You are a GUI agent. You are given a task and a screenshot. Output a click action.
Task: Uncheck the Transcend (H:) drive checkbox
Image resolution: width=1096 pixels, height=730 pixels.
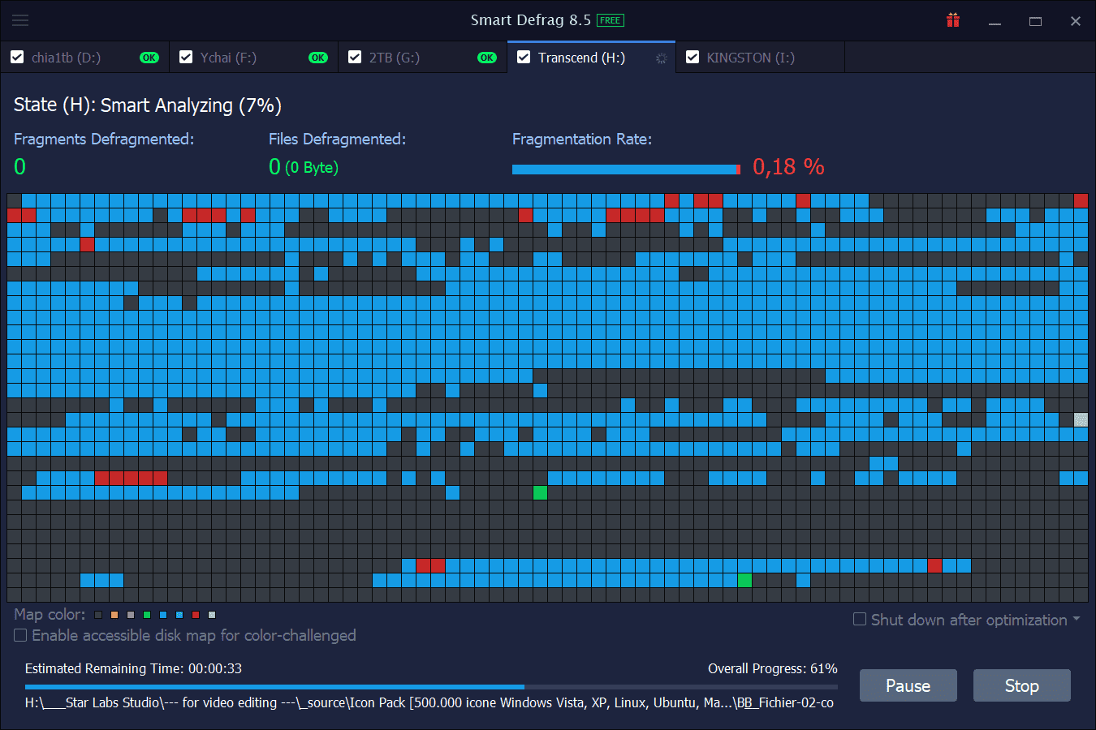coord(524,57)
